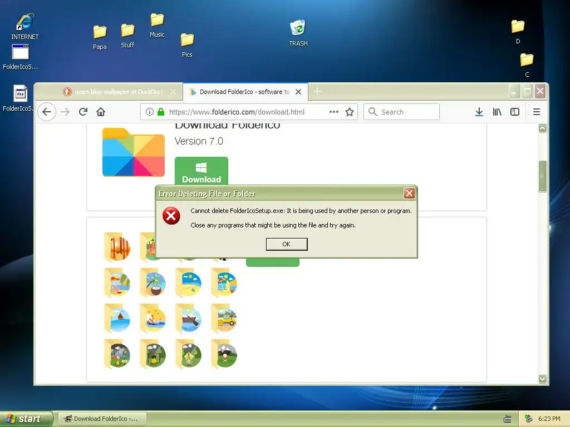Open the browser home page icon
Screen dimensions: 570x427
(101, 112)
